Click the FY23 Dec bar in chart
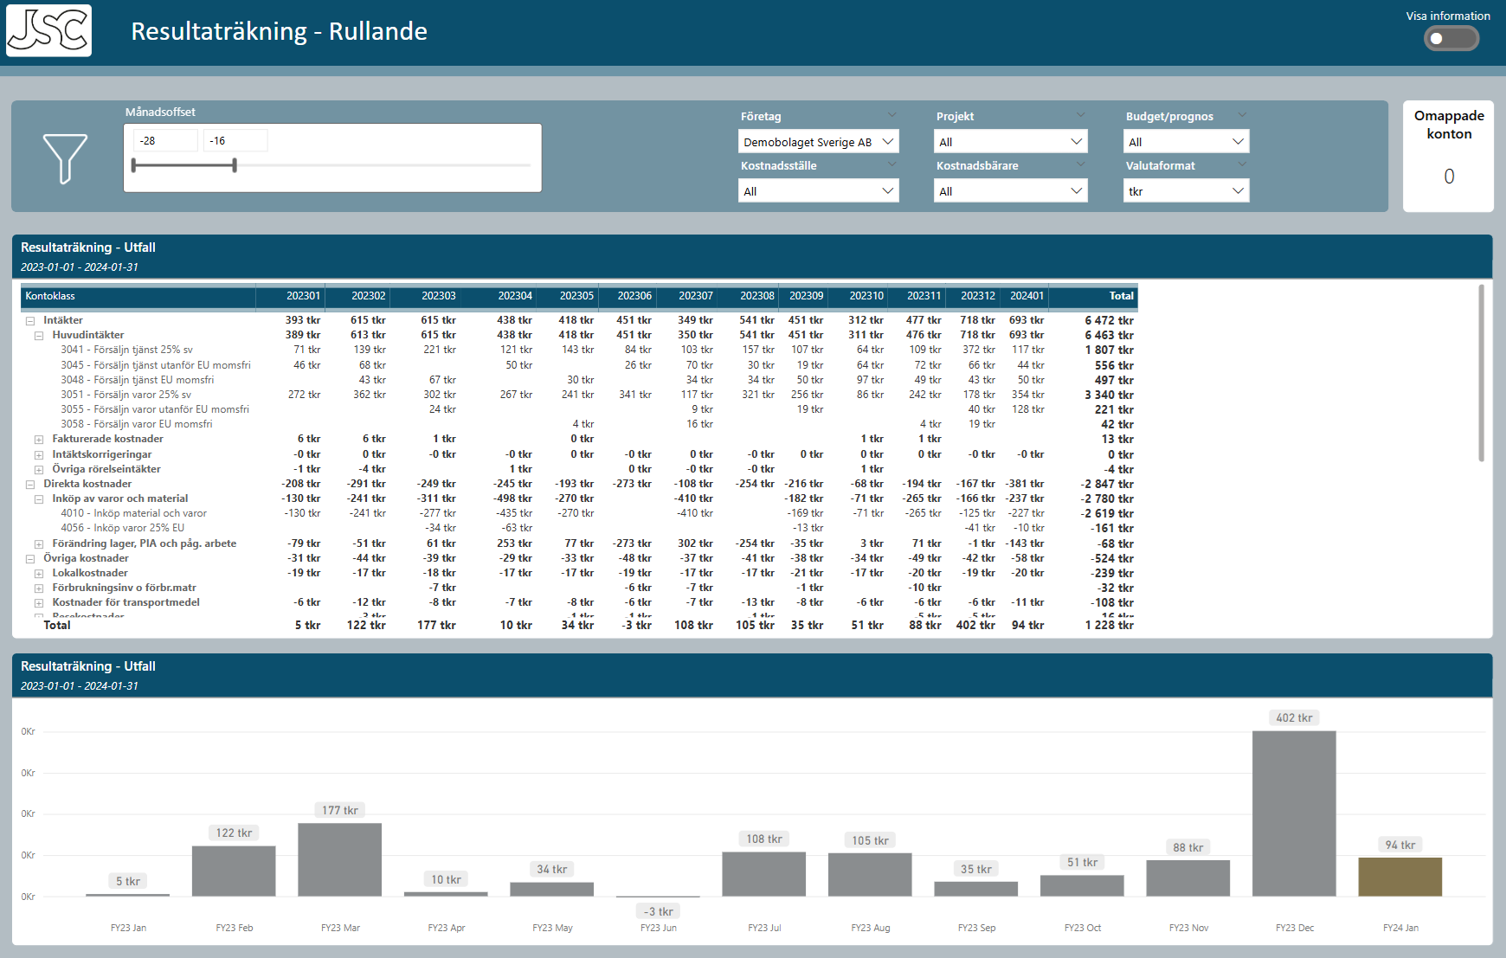This screenshot has height=958, width=1506. pos(1294,813)
